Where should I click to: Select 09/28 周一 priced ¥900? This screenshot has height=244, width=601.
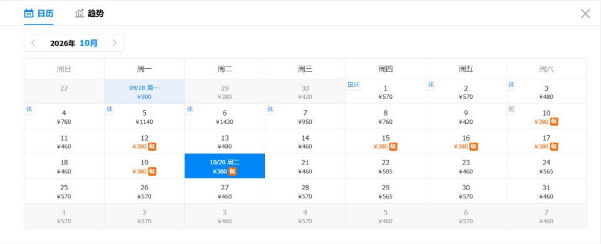144,91
